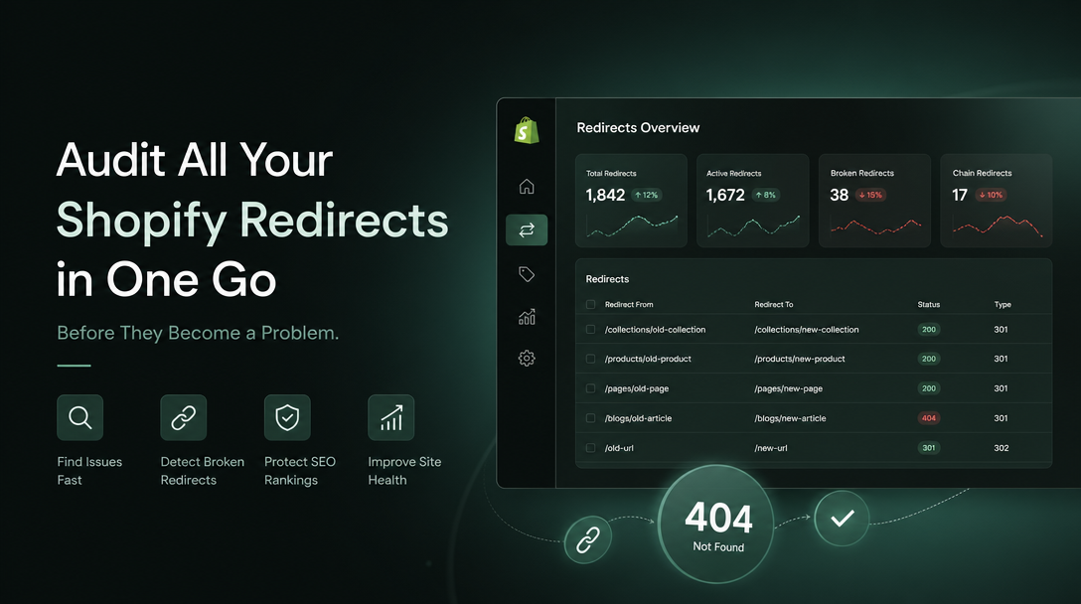Click the /products/old-product source path
Viewport: 1081px width, 604px height.
pyautogui.click(x=648, y=359)
